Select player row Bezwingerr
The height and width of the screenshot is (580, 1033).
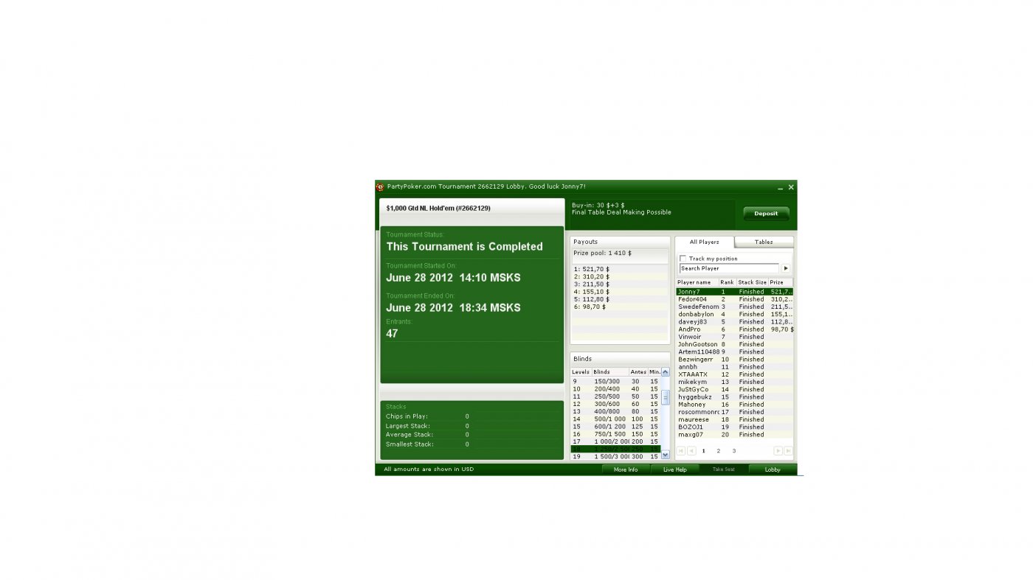pyautogui.click(x=735, y=360)
